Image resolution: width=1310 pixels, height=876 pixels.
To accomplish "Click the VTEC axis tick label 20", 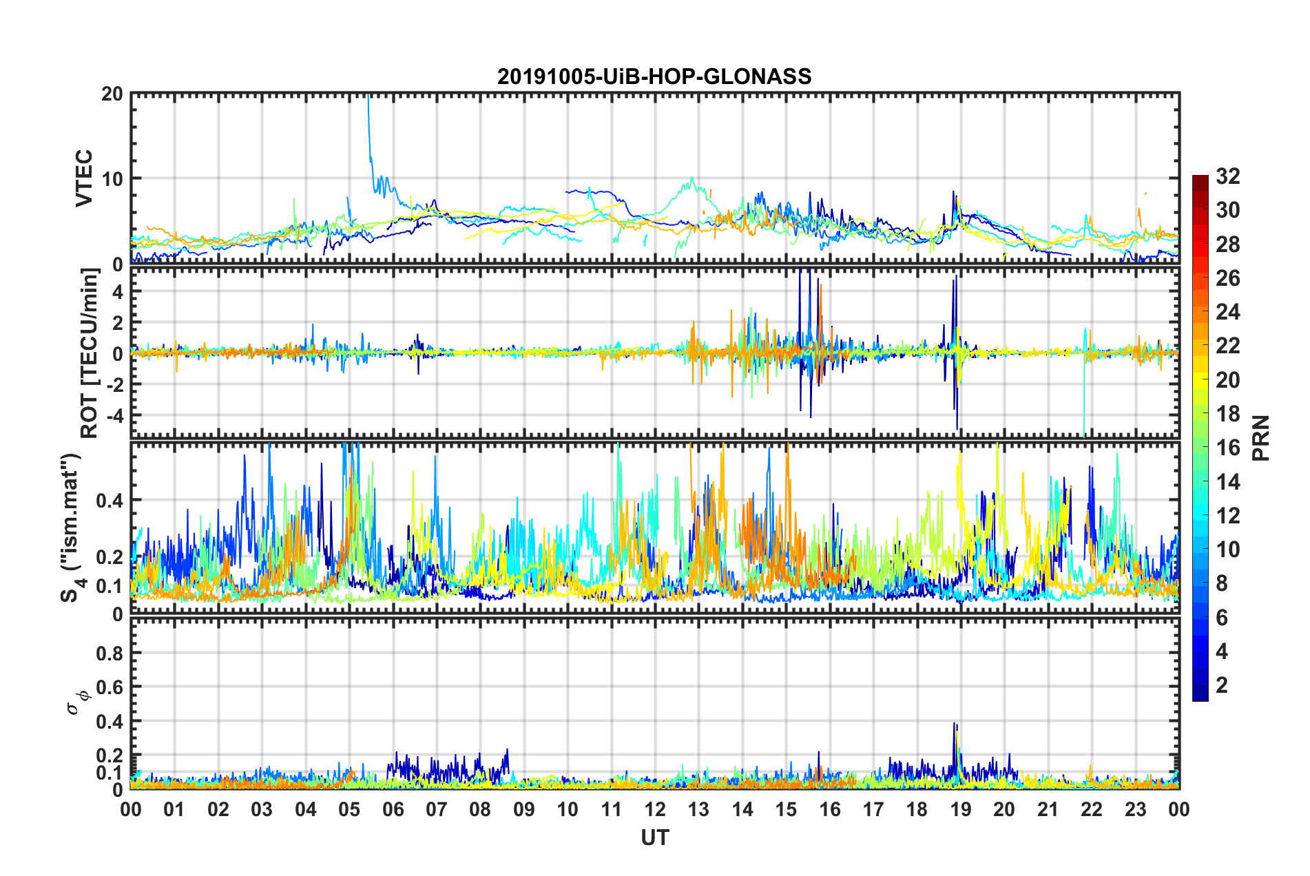I will click(x=112, y=94).
